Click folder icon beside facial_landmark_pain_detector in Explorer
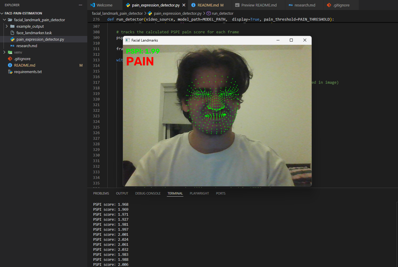Screen dimensions: 398x267 tap(10, 20)
